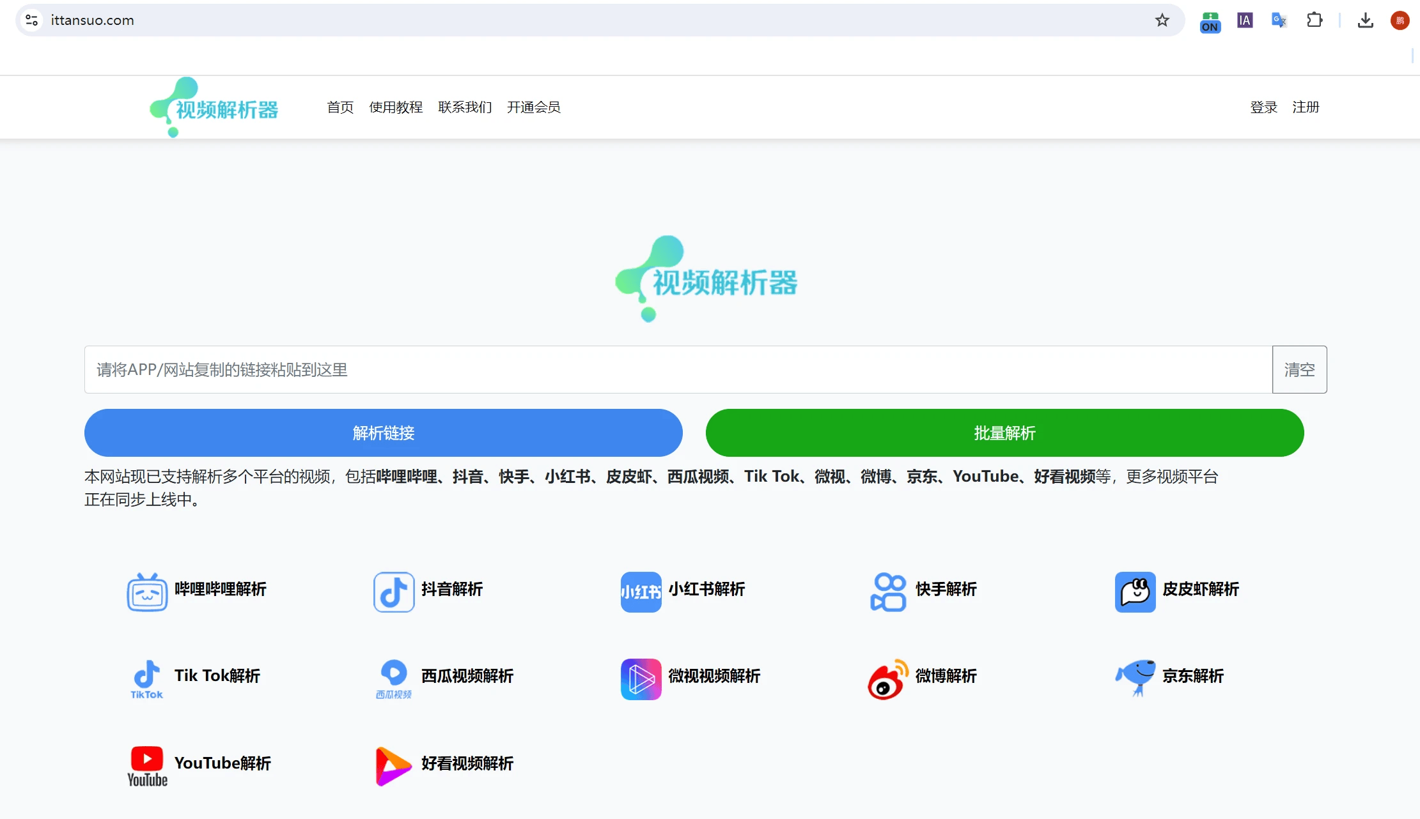This screenshot has height=819, width=1420.
Task: Click the Weishi gradient play icon
Action: coord(641,679)
